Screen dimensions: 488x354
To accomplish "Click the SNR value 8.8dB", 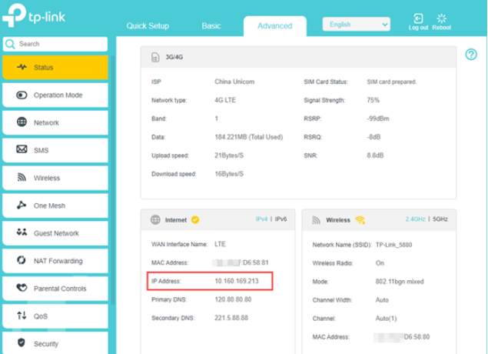I will click(x=375, y=155).
